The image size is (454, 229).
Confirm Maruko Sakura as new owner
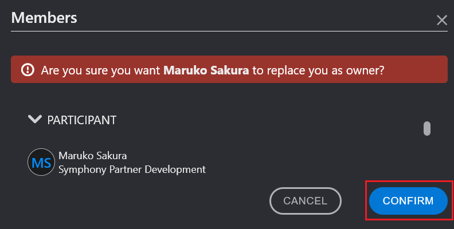pos(408,201)
